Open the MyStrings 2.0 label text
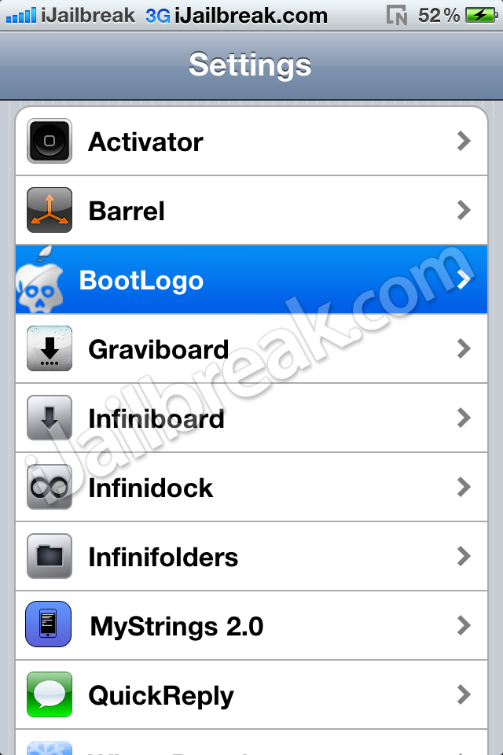This screenshot has width=503, height=755. click(177, 627)
